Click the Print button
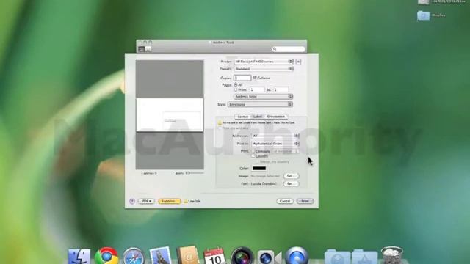Viewport: 470px width, 264px height. pyautogui.click(x=305, y=201)
